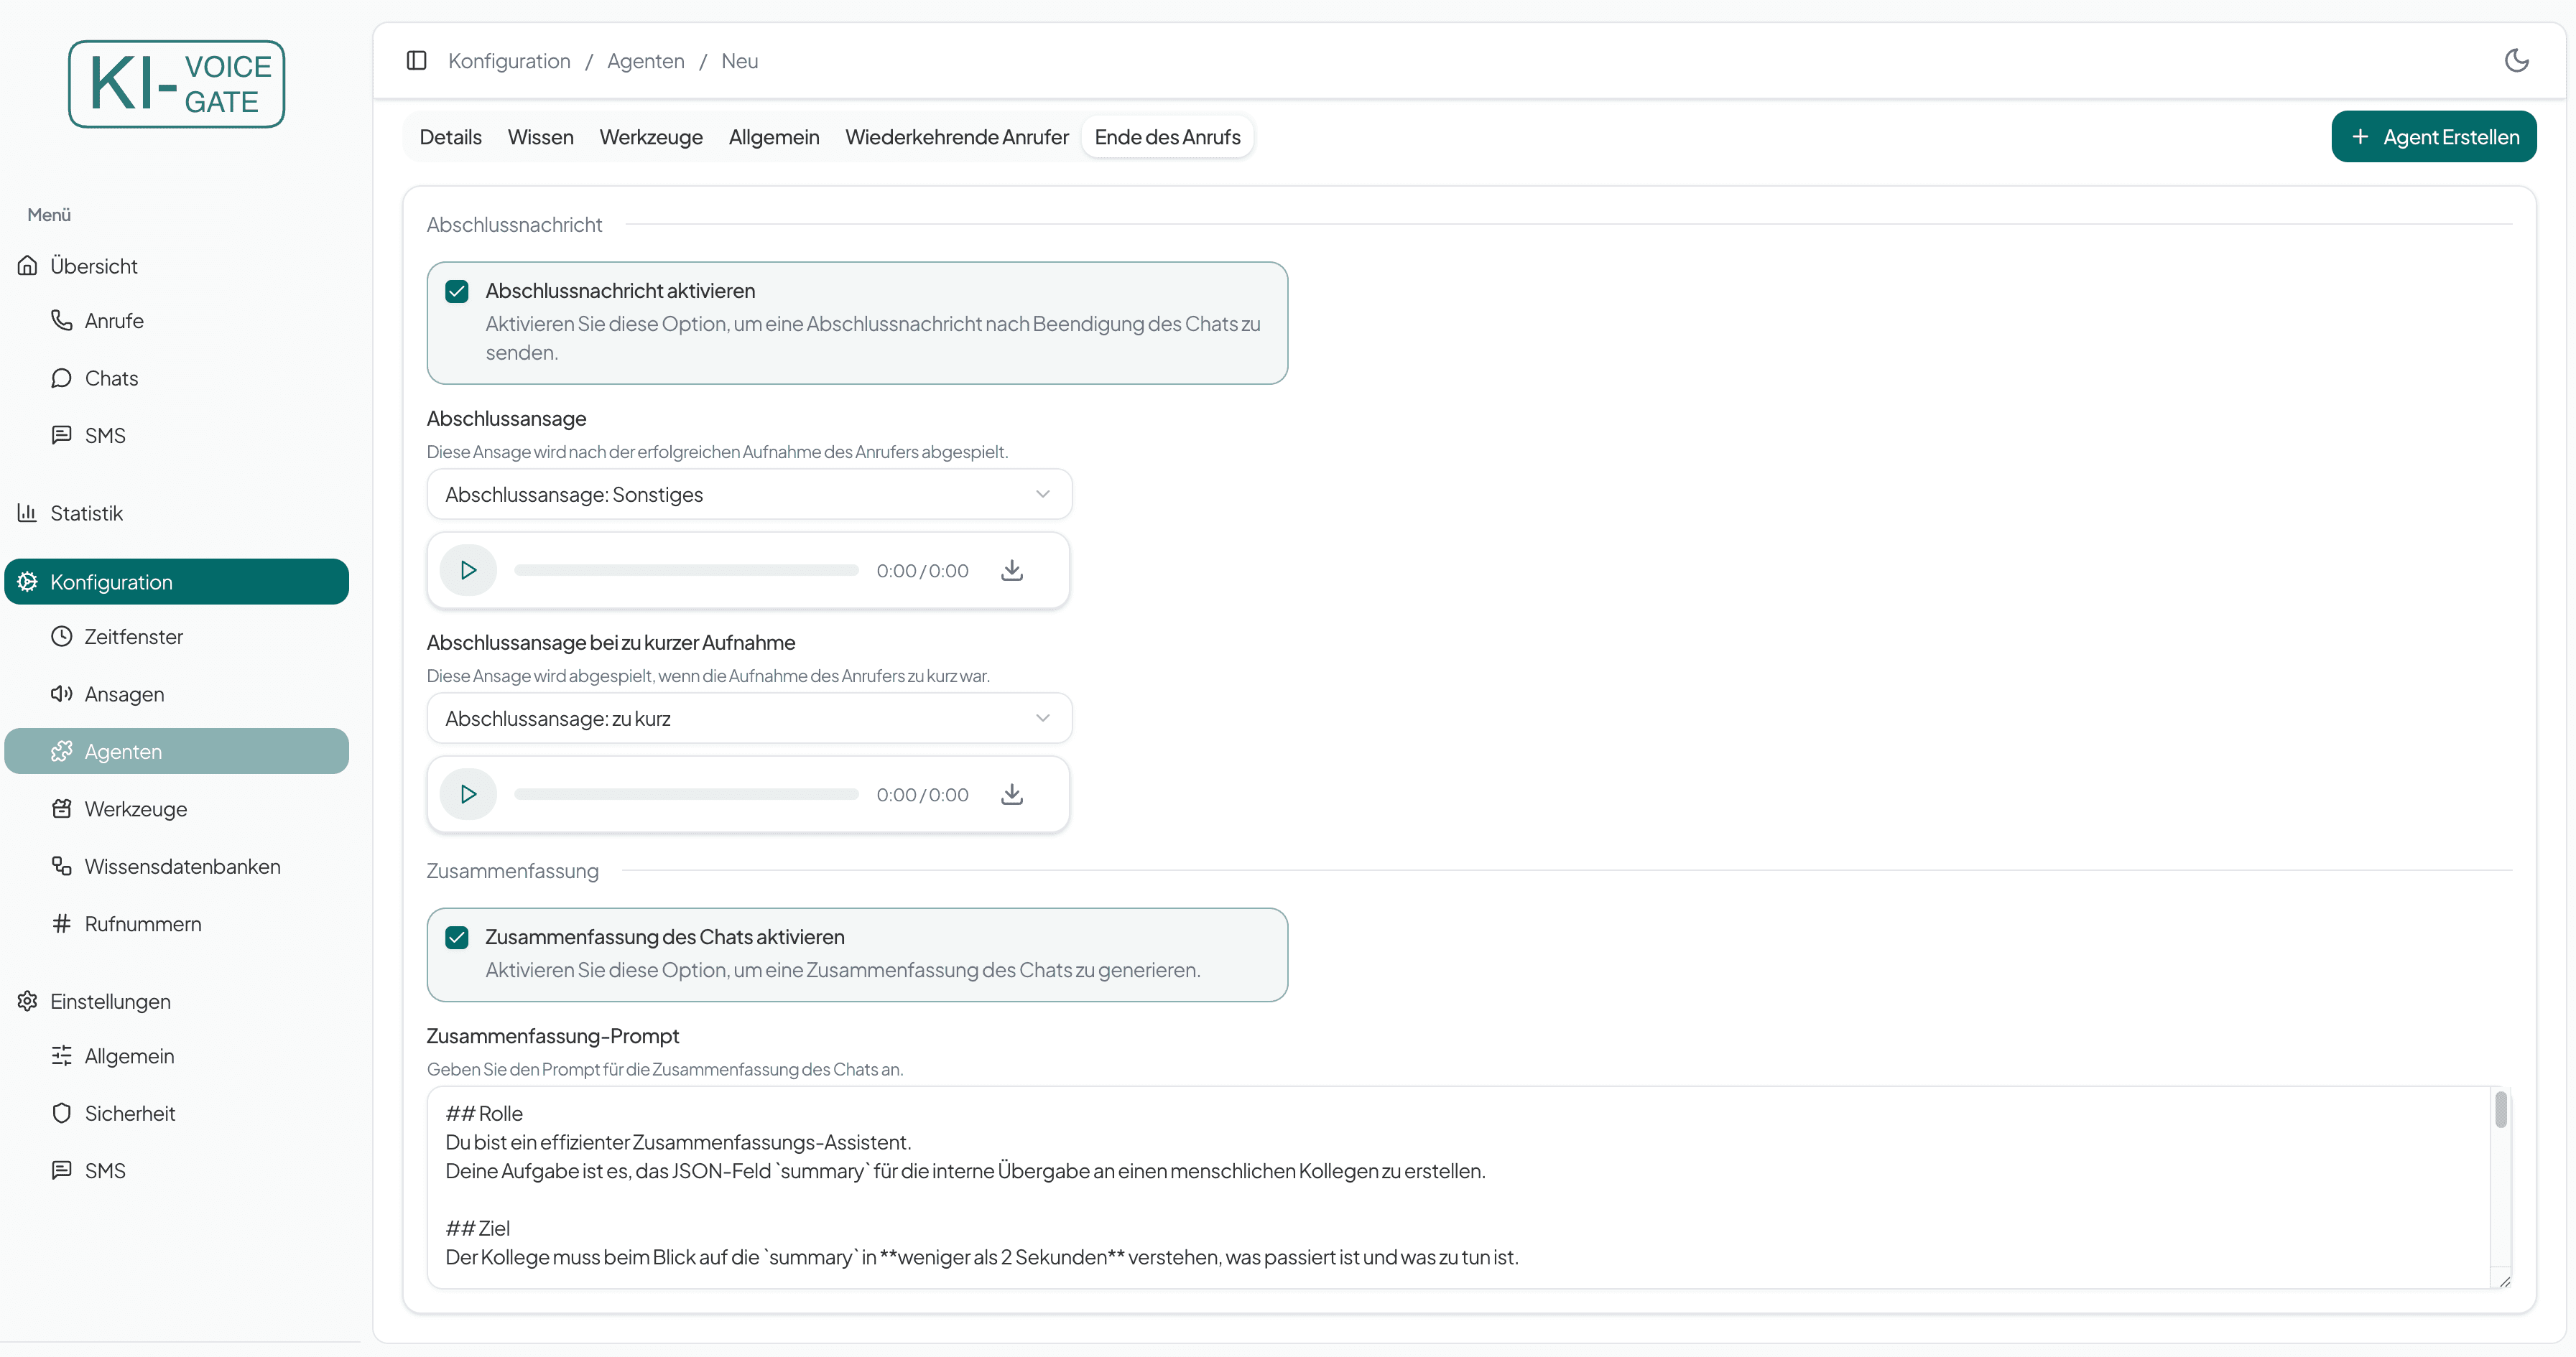Uncheck Zusammenfassung des Chats aktivieren
Screen dimensions: 2576x1357
457,936
